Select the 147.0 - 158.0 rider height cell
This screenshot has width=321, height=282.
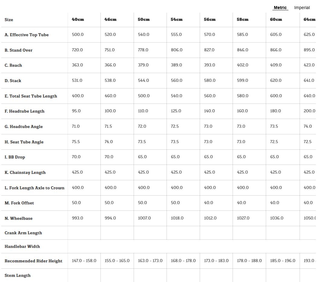[84, 261]
